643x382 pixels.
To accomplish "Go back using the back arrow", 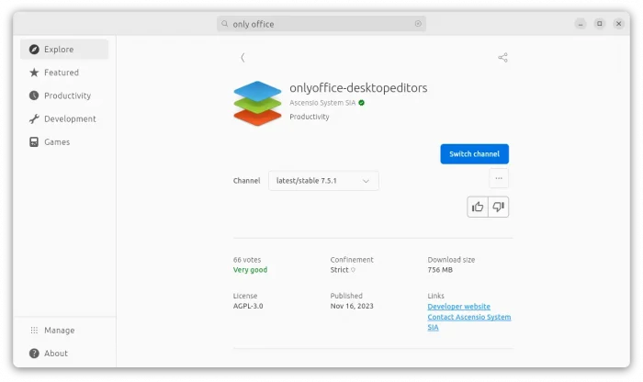I will [x=243, y=57].
